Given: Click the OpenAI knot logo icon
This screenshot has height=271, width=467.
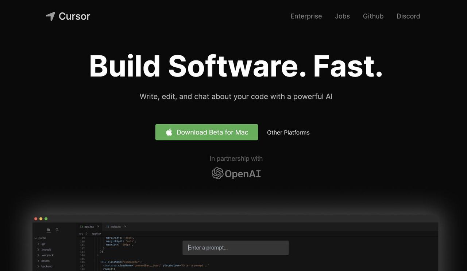Looking at the screenshot, I should coord(217,173).
